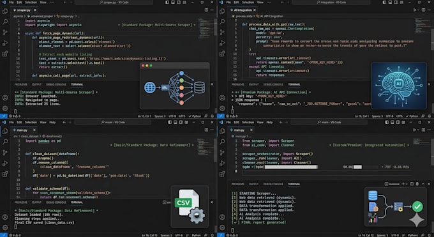
Task: Open Run and Debug in scraper.py window
Action: point(5,43)
